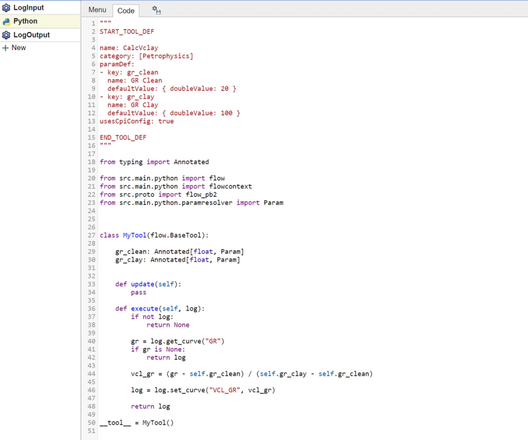Screen dimensions: 528x440
Task: Click the plus icon beside New
Action: 5,48
